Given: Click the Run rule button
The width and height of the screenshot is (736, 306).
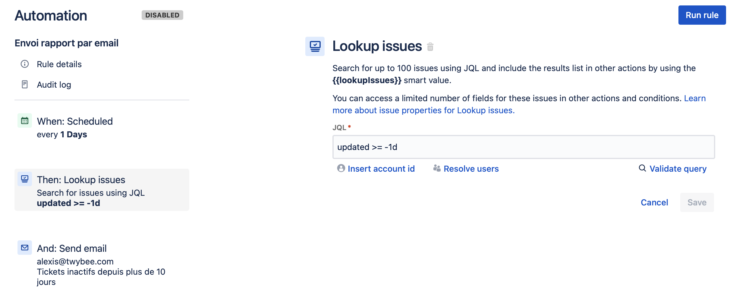Looking at the screenshot, I should 702,15.
